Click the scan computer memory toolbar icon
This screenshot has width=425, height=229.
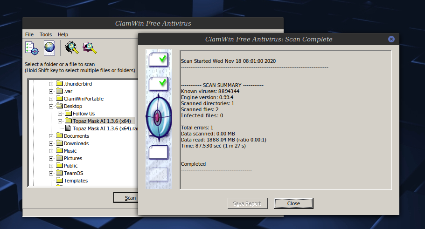coord(71,47)
